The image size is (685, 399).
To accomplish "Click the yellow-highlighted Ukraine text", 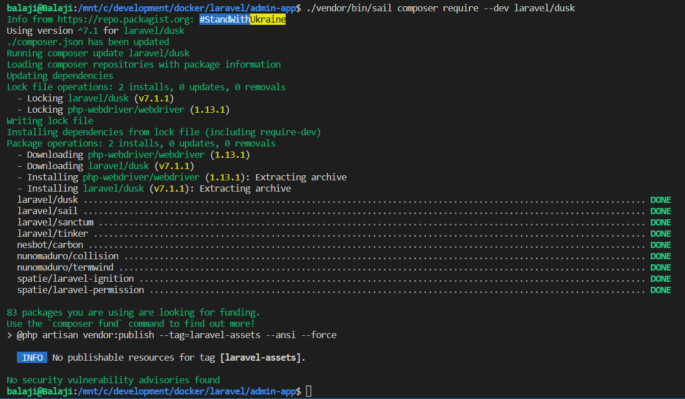I will 268,19.
